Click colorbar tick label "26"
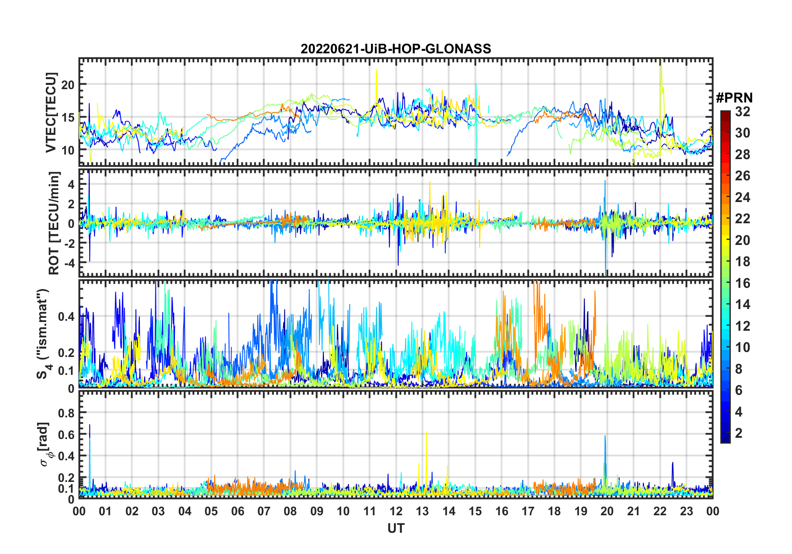Image resolution: width=792 pixels, height=554 pixels. pyautogui.click(x=743, y=176)
